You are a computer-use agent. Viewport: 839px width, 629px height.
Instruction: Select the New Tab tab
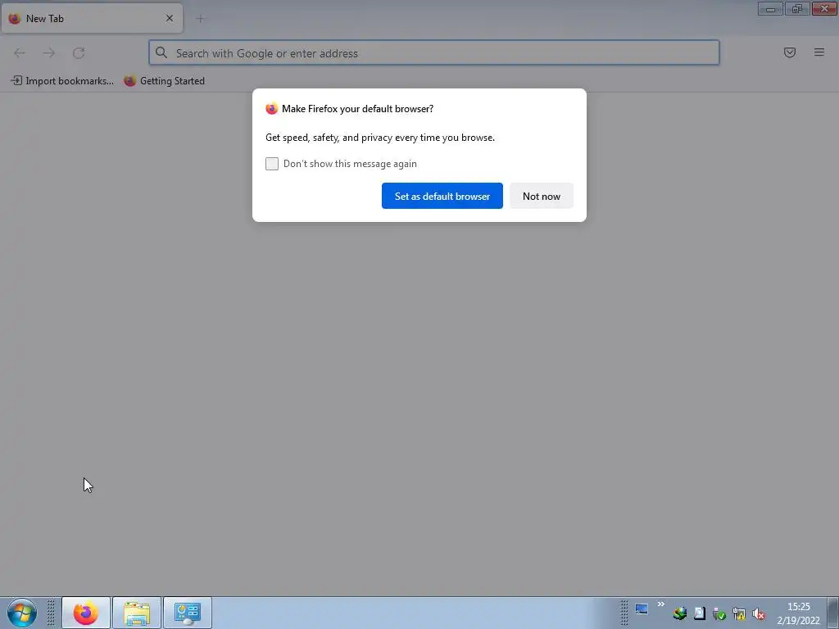click(92, 18)
